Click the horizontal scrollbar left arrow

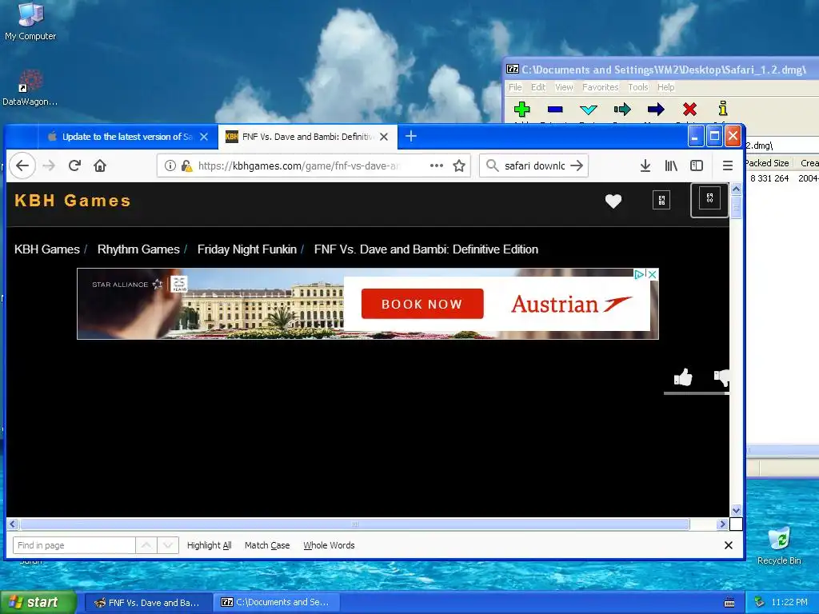point(13,524)
